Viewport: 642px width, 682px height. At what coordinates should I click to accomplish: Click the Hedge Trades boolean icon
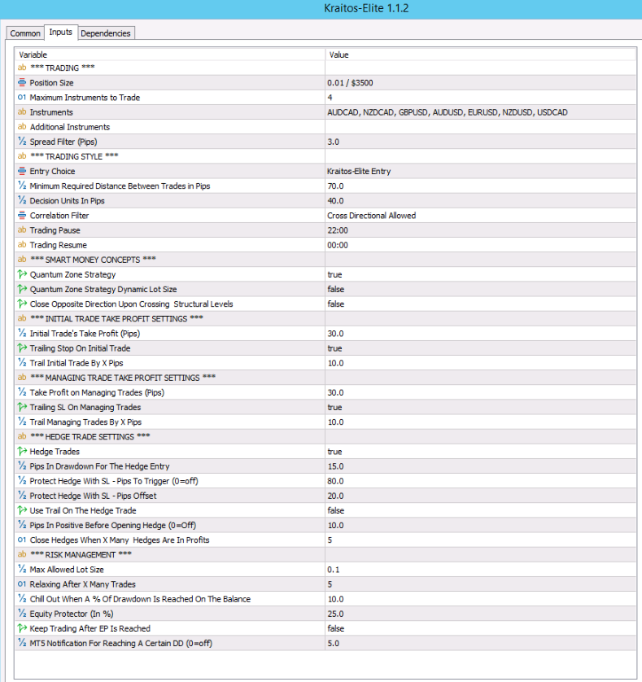22,451
